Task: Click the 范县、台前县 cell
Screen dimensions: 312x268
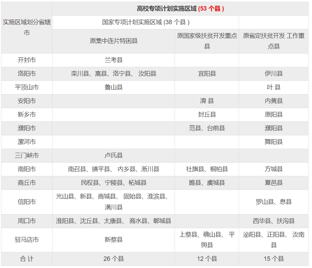Action: 207,128
